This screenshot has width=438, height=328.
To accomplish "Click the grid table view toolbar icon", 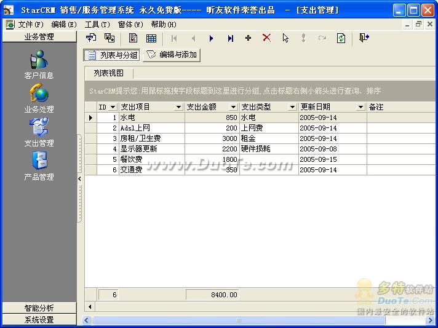I will [151, 38].
